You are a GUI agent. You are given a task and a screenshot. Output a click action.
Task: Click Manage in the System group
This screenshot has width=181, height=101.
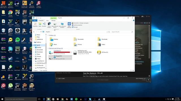[x=75, y=27]
